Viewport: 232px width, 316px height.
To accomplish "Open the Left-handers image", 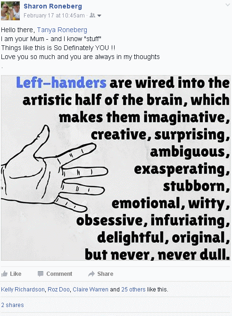I will [x=116, y=168].
